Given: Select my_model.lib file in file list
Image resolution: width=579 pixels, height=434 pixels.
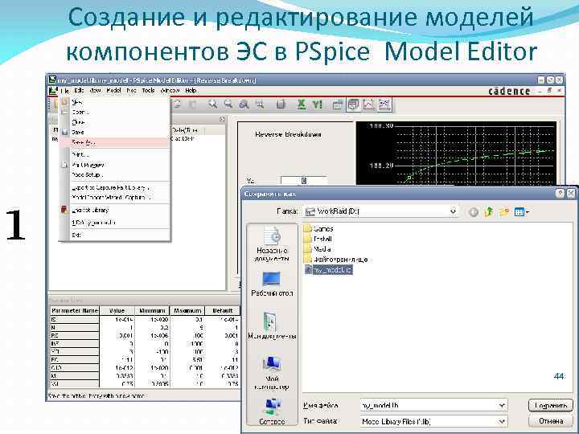Looking at the screenshot, I should [x=329, y=270].
